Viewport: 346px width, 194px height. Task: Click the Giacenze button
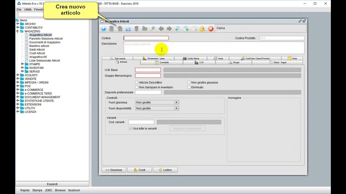[x=114, y=170]
